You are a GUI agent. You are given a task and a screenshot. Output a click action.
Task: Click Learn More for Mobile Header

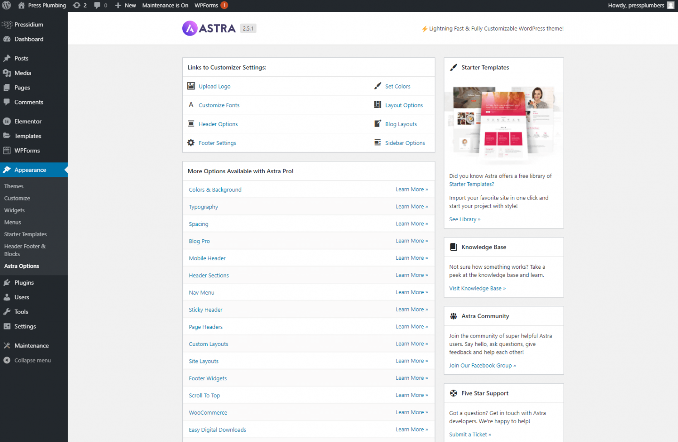coord(412,258)
